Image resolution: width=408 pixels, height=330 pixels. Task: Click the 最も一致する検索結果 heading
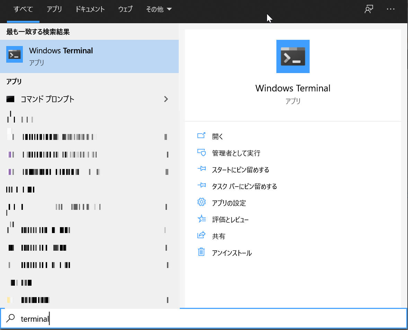click(x=38, y=32)
